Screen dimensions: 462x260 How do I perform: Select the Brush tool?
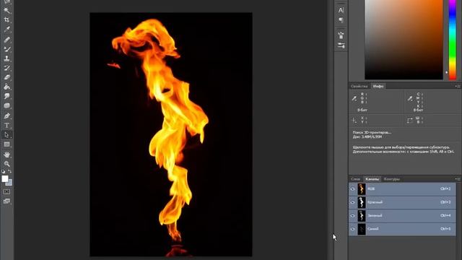pos(6,49)
